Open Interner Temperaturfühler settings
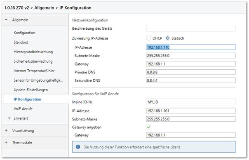 point(34,71)
